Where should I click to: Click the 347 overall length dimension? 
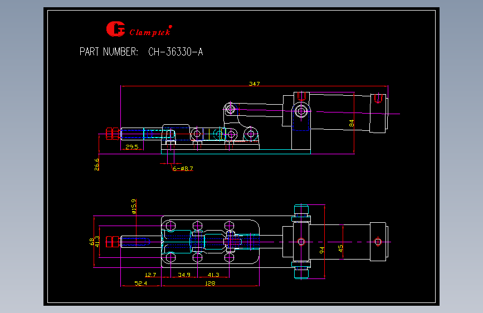(255, 84)
